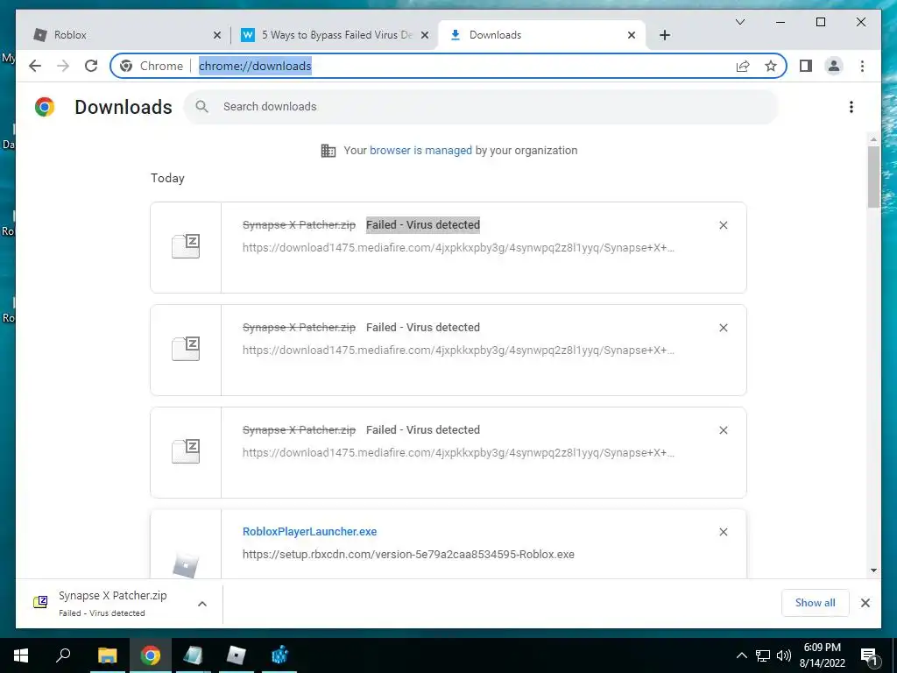Bookmark this page with the star icon
This screenshot has width=897, height=673.
771,66
